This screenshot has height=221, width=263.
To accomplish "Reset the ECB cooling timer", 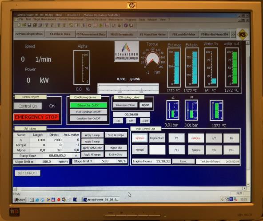I will click(145, 121).
